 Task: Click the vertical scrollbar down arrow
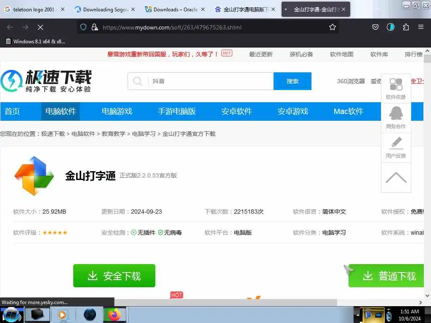coord(427,296)
